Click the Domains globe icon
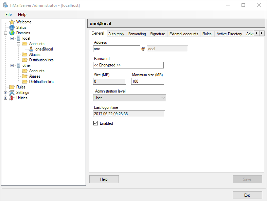The height and width of the screenshot is (201, 267). 12,33
